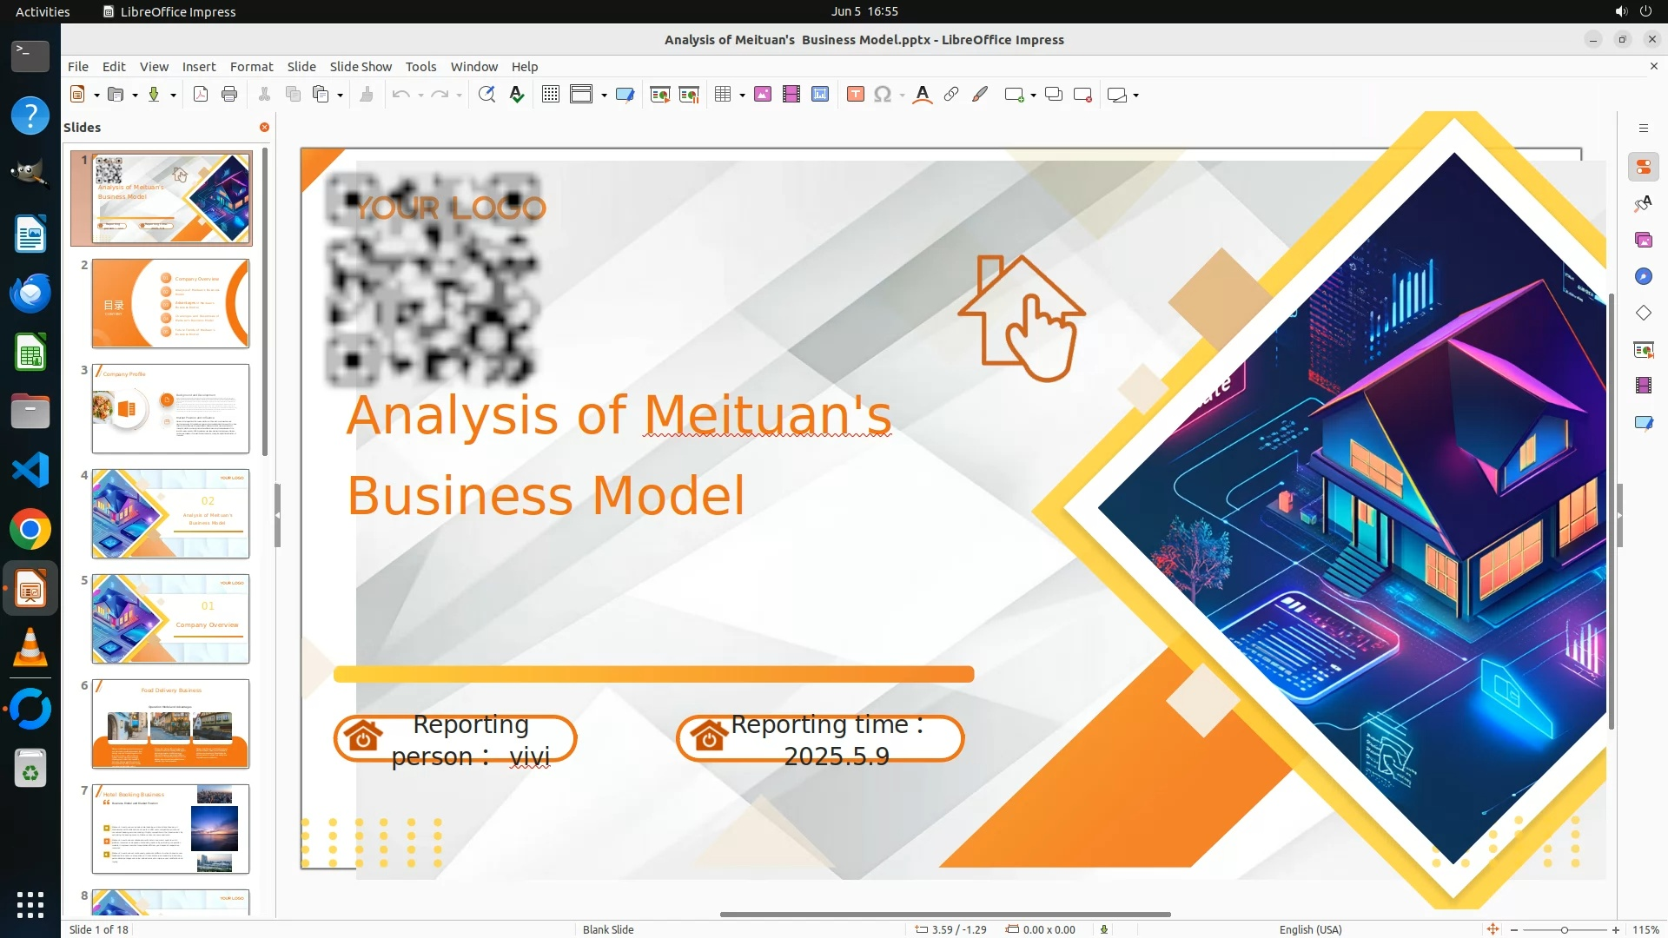This screenshot has width=1668, height=938.
Task: Click Start from First Slide icon
Action: [660, 95]
